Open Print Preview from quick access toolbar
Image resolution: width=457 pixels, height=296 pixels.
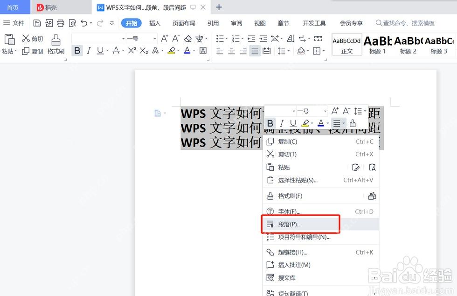[x=72, y=23]
